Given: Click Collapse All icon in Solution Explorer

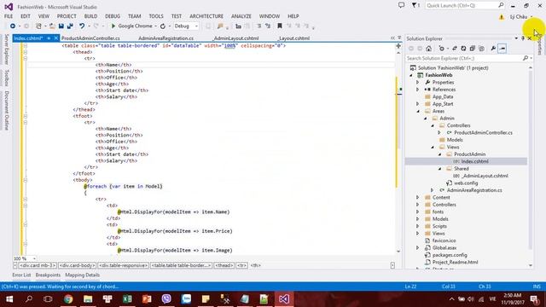Looking at the screenshot, I should pos(472,49).
